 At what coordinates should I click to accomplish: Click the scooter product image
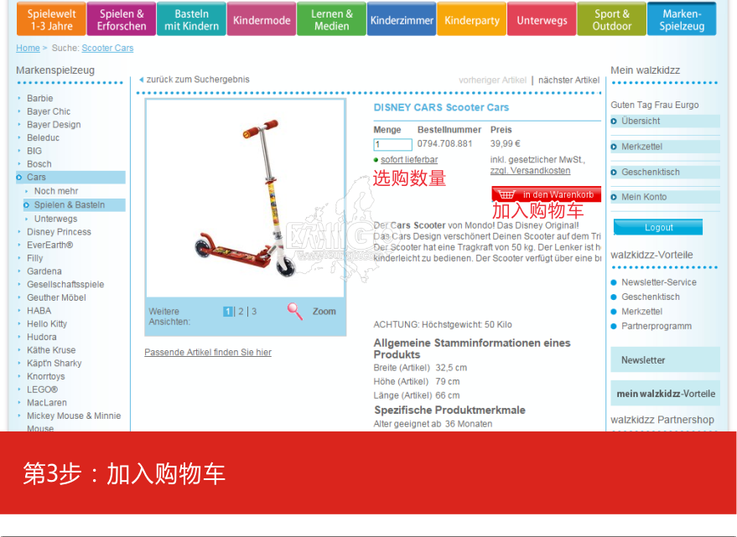(245, 198)
